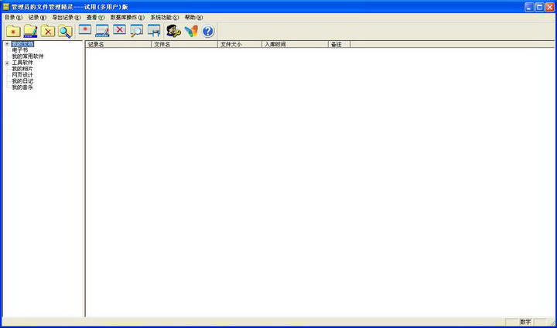Click the 数字 status bar indicator

coord(526,322)
